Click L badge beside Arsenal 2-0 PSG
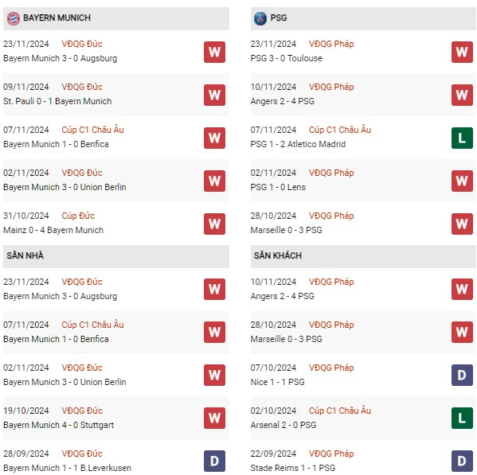This screenshot has height=475, width=477. tap(462, 418)
